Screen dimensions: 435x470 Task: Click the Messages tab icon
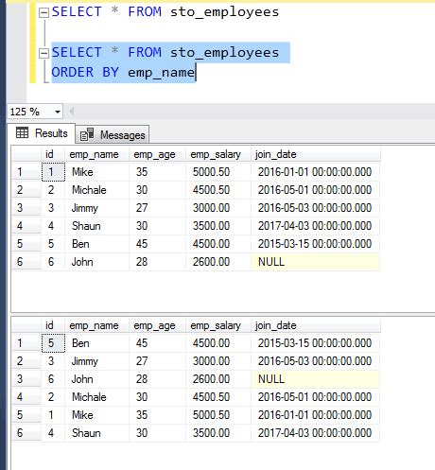(x=87, y=134)
